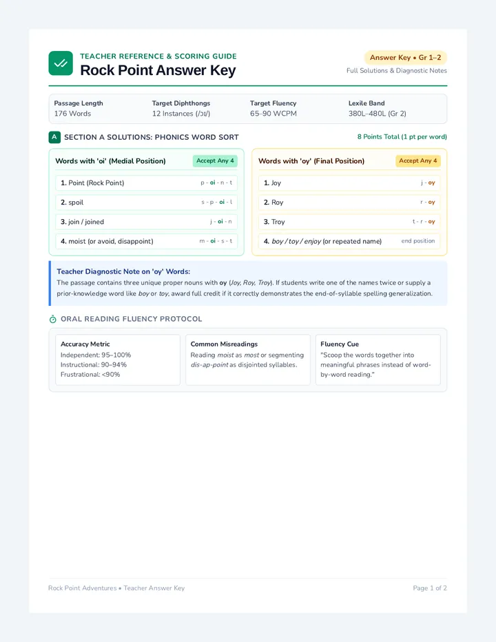Click the 'Page 1 of 2' footer

click(430, 588)
